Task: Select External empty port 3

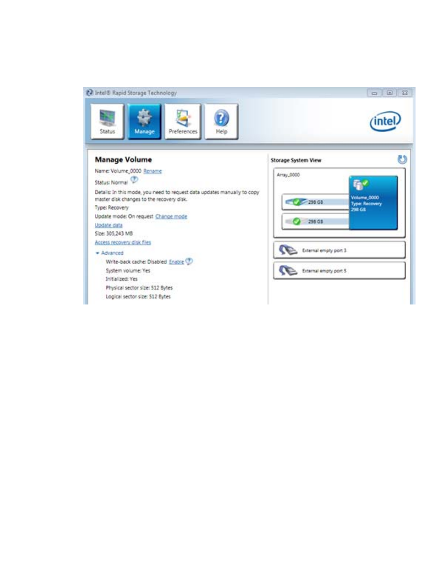Action: click(339, 251)
